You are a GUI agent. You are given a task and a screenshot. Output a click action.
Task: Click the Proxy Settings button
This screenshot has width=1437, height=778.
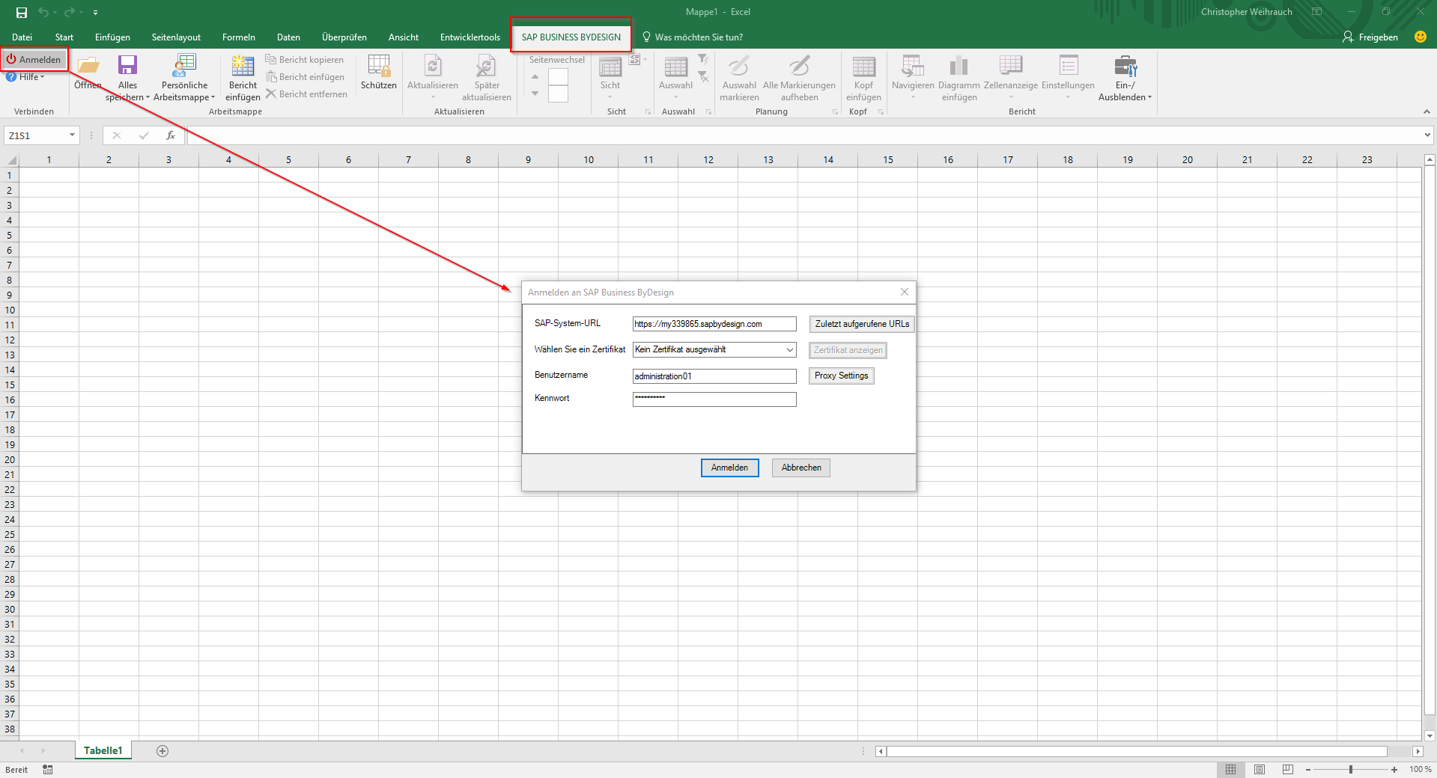pyautogui.click(x=841, y=376)
